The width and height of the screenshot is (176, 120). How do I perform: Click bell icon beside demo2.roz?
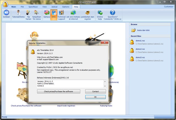[132, 50]
